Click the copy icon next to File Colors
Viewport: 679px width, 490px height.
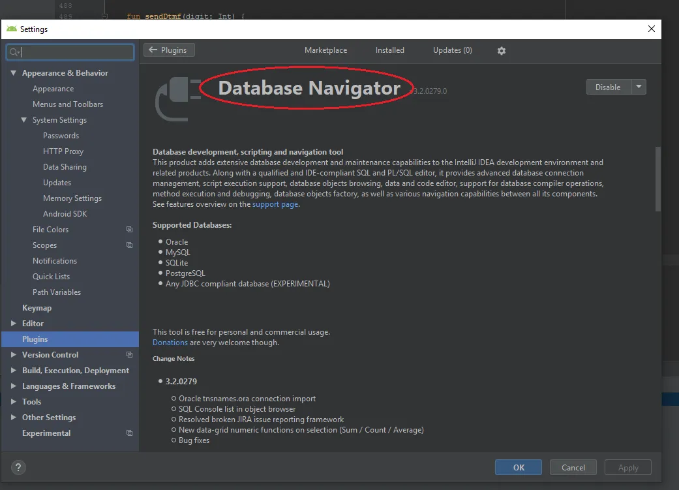tap(129, 229)
